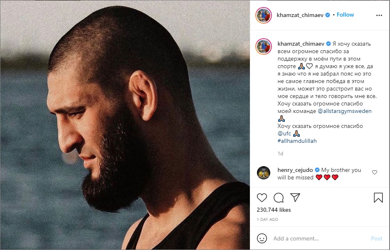The width and height of the screenshot is (390, 250).
Task: Follow the khamzat_chimaev account
Action: click(345, 15)
